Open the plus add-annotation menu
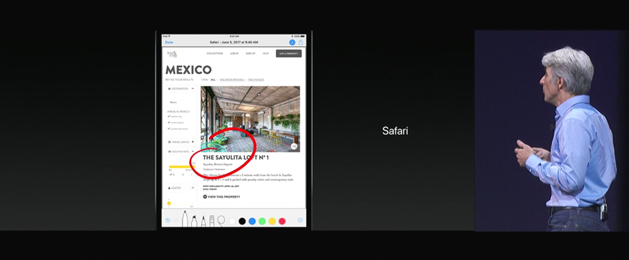The image size is (629, 260). (300, 220)
